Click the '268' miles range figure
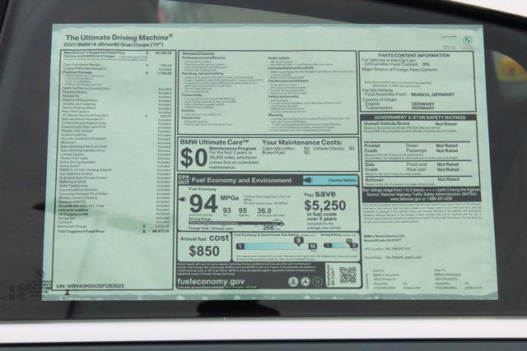 point(268,228)
